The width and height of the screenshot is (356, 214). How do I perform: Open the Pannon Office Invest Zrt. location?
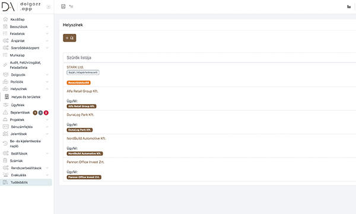pyautogui.click(x=85, y=162)
